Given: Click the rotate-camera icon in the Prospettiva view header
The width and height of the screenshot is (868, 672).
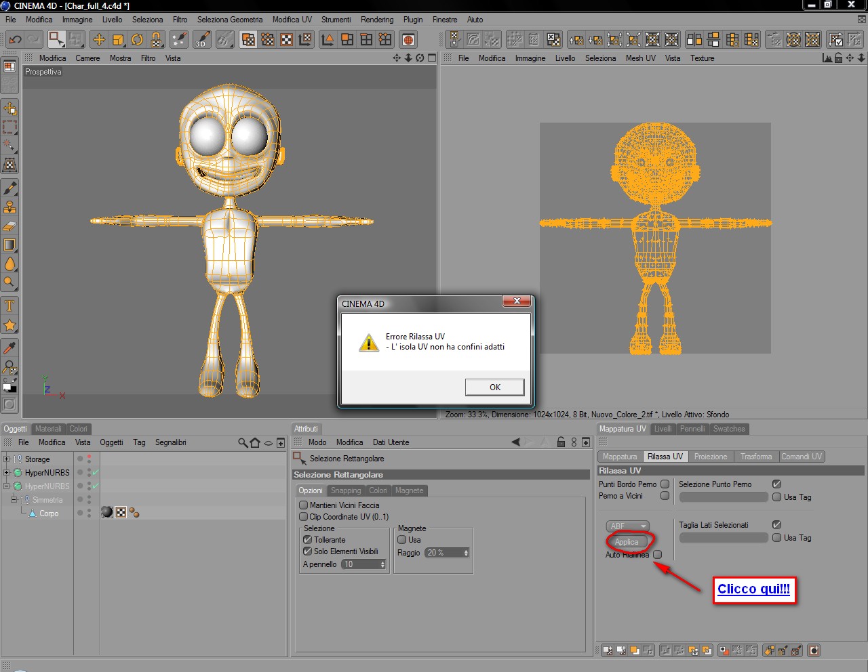Looking at the screenshot, I should coord(420,58).
